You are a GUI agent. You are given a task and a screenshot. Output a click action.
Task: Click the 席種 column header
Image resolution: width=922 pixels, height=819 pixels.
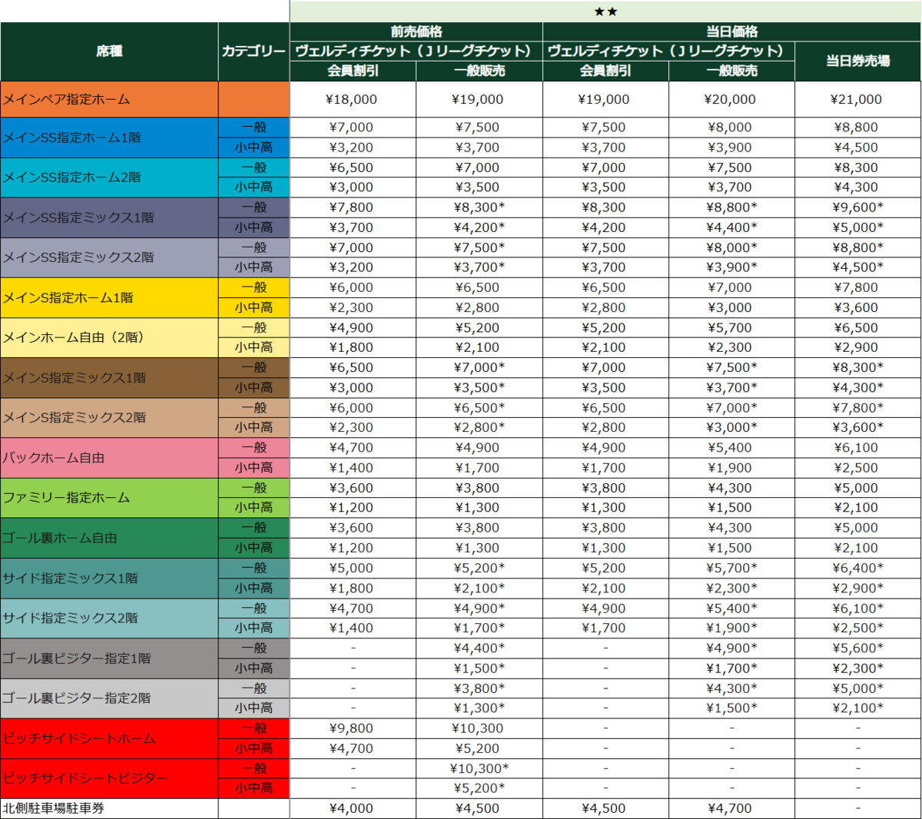pos(109,51)
